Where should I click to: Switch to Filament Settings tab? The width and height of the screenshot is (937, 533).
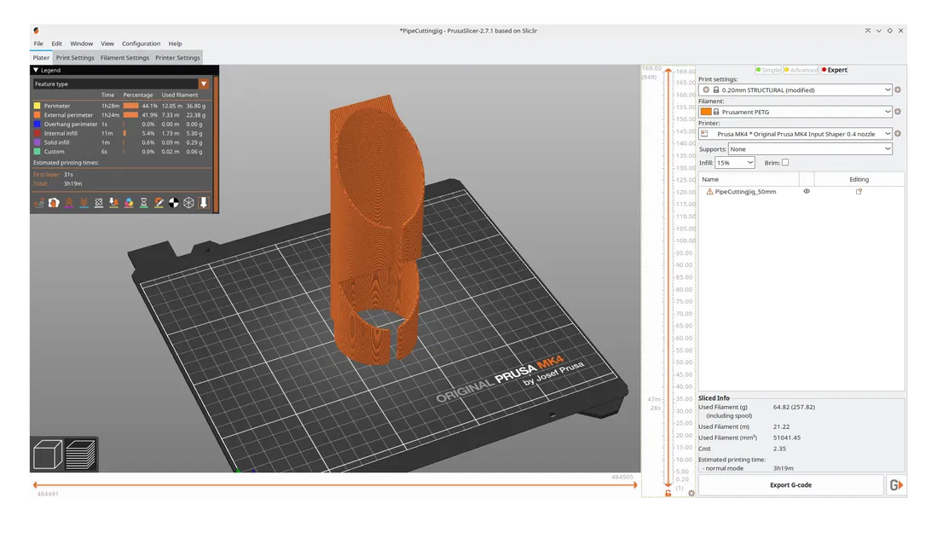pyautogui.click(x=124, y=58)
